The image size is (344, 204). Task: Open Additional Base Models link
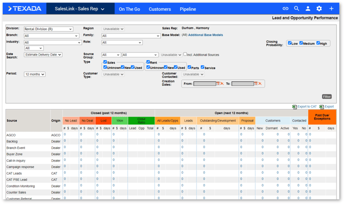pyautogui.click(x=205, y=35)
